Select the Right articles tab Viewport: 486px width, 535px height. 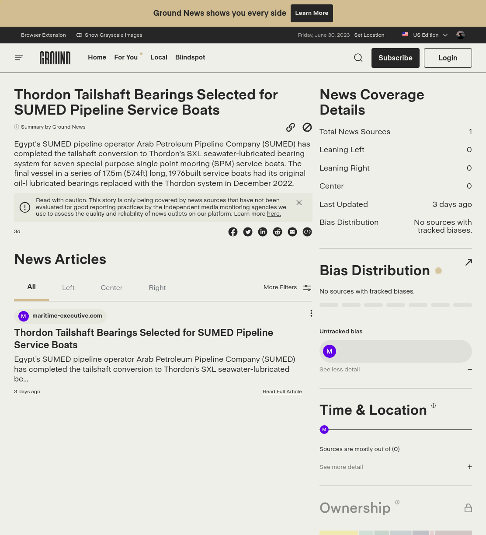coord(157,287)
